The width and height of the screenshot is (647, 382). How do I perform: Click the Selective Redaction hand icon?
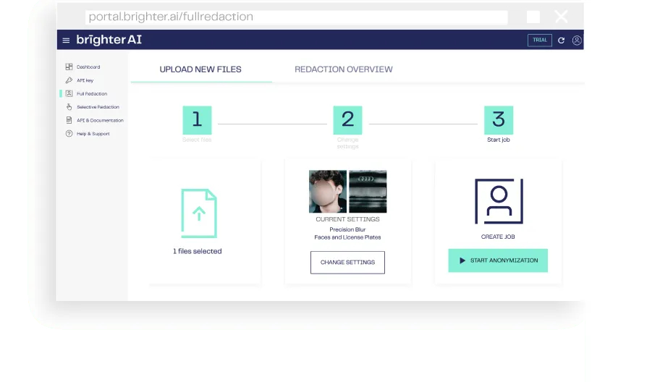click(69, 107)
